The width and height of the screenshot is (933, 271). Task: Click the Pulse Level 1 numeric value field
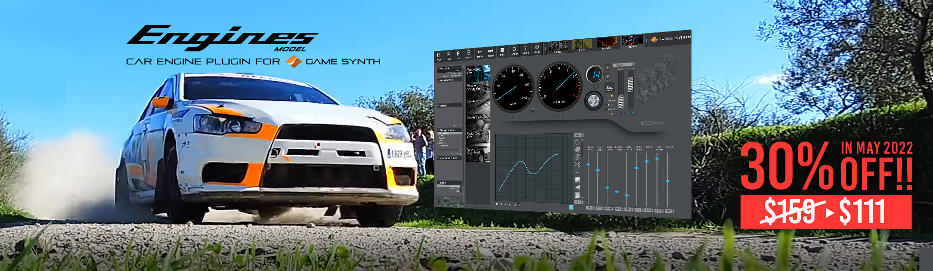pyautogui.click(x=589, y=207)
